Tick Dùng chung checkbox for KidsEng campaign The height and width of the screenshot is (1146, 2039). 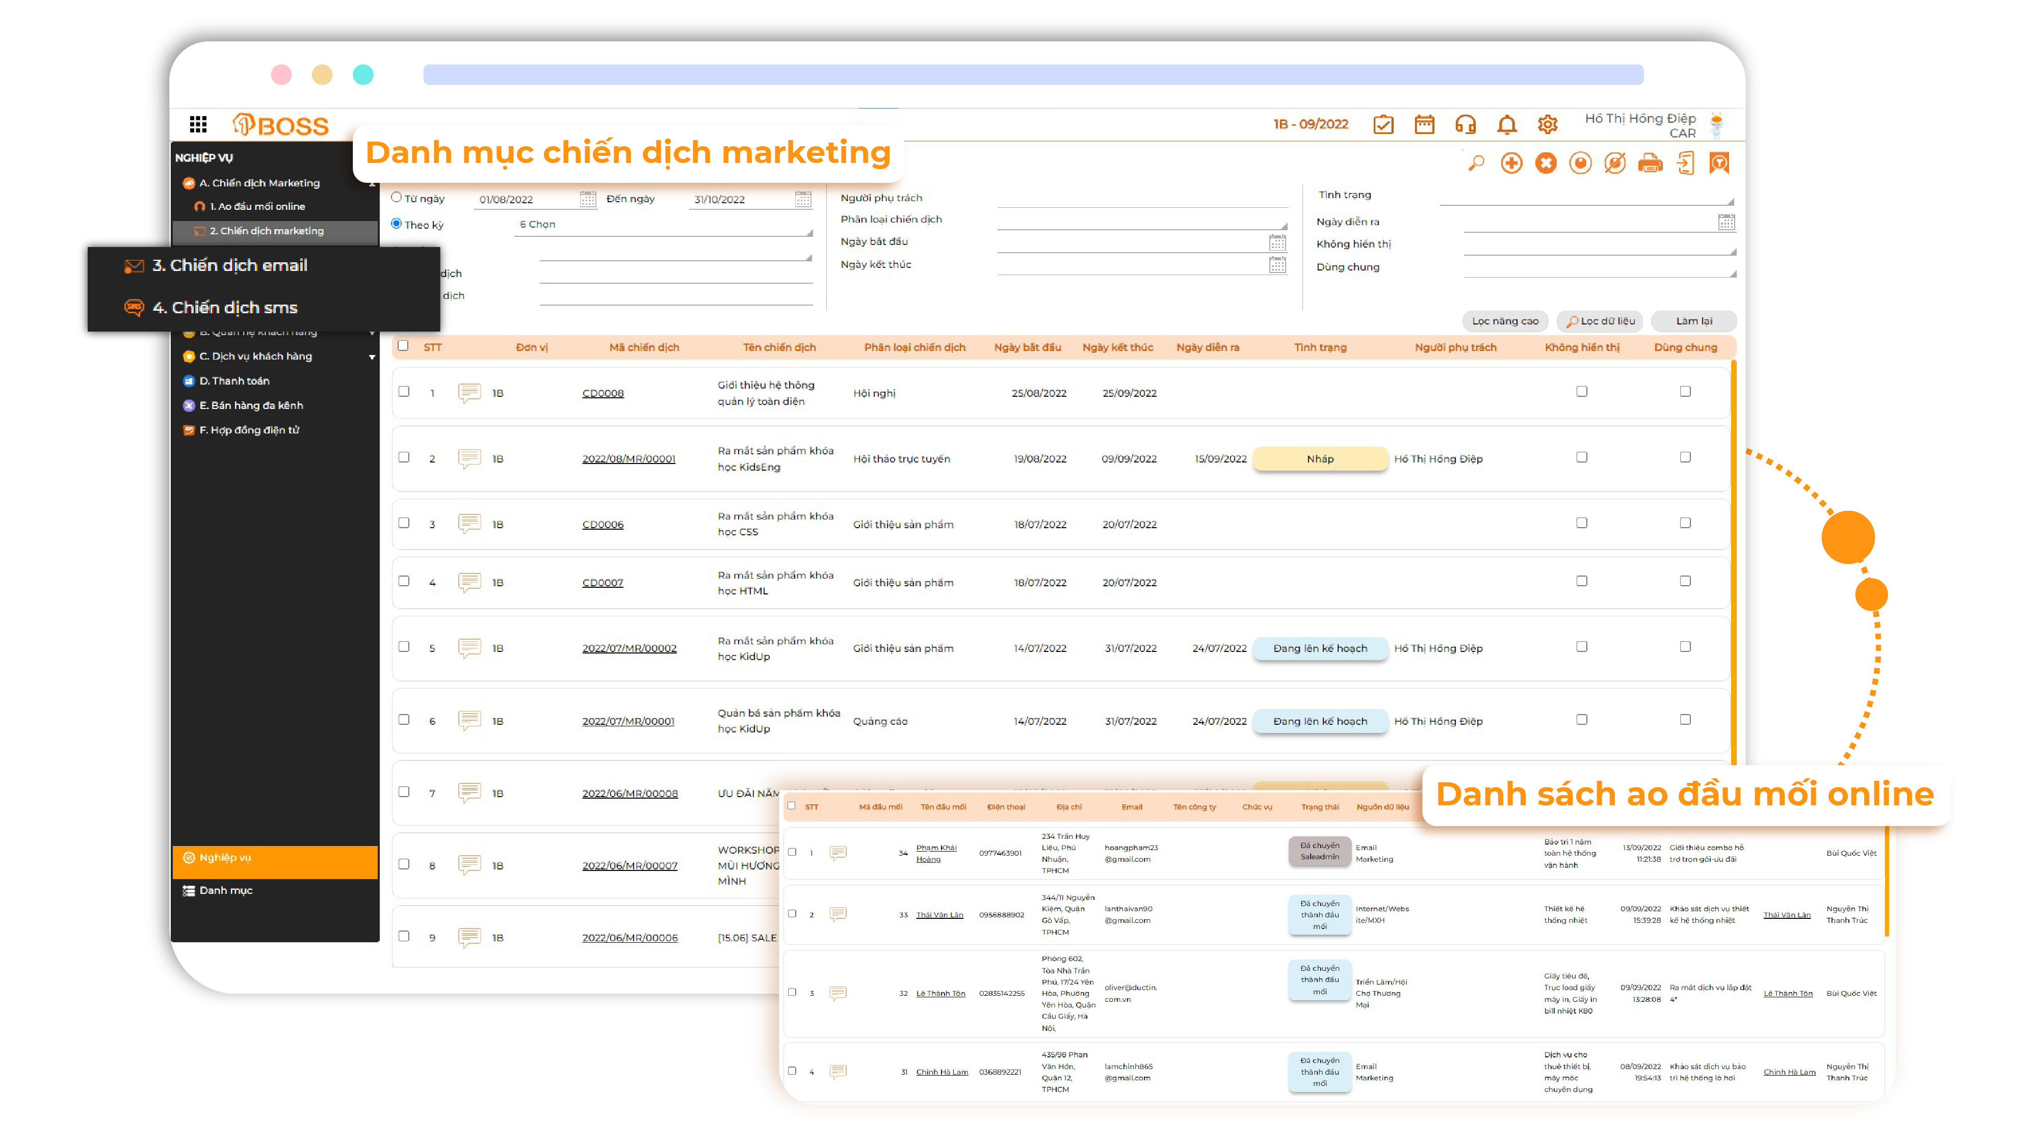click(1685, 458)
